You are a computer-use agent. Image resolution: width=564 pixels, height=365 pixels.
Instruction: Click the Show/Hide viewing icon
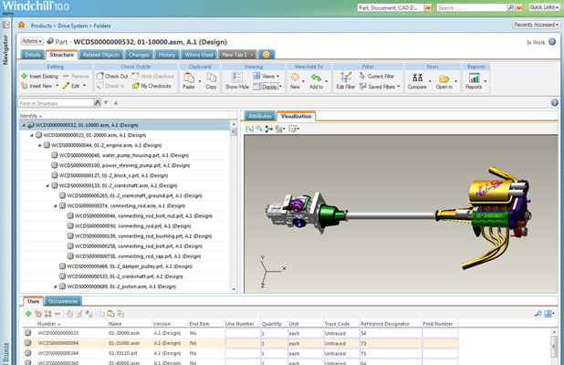coord(236,77)
